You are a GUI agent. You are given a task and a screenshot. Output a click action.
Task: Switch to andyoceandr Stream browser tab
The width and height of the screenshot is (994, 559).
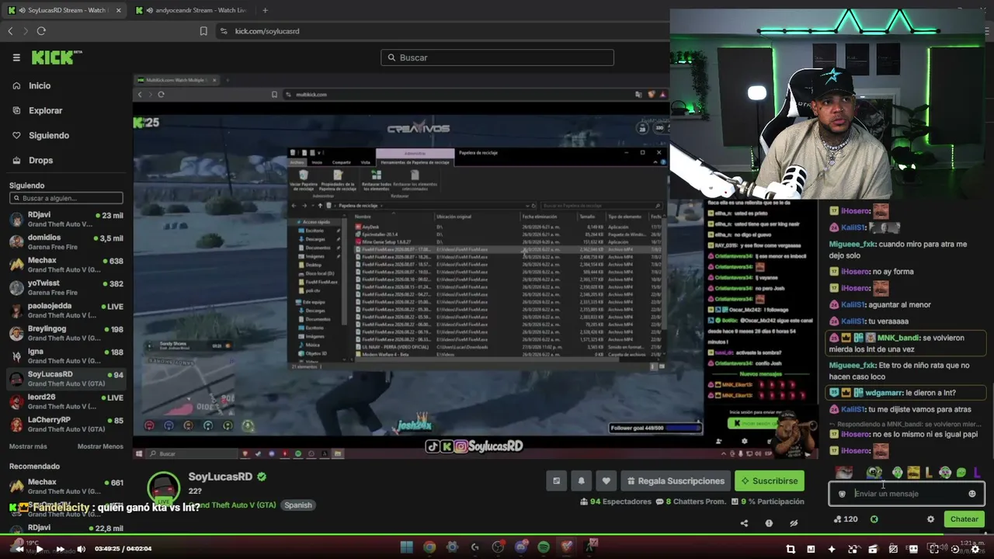190,10
